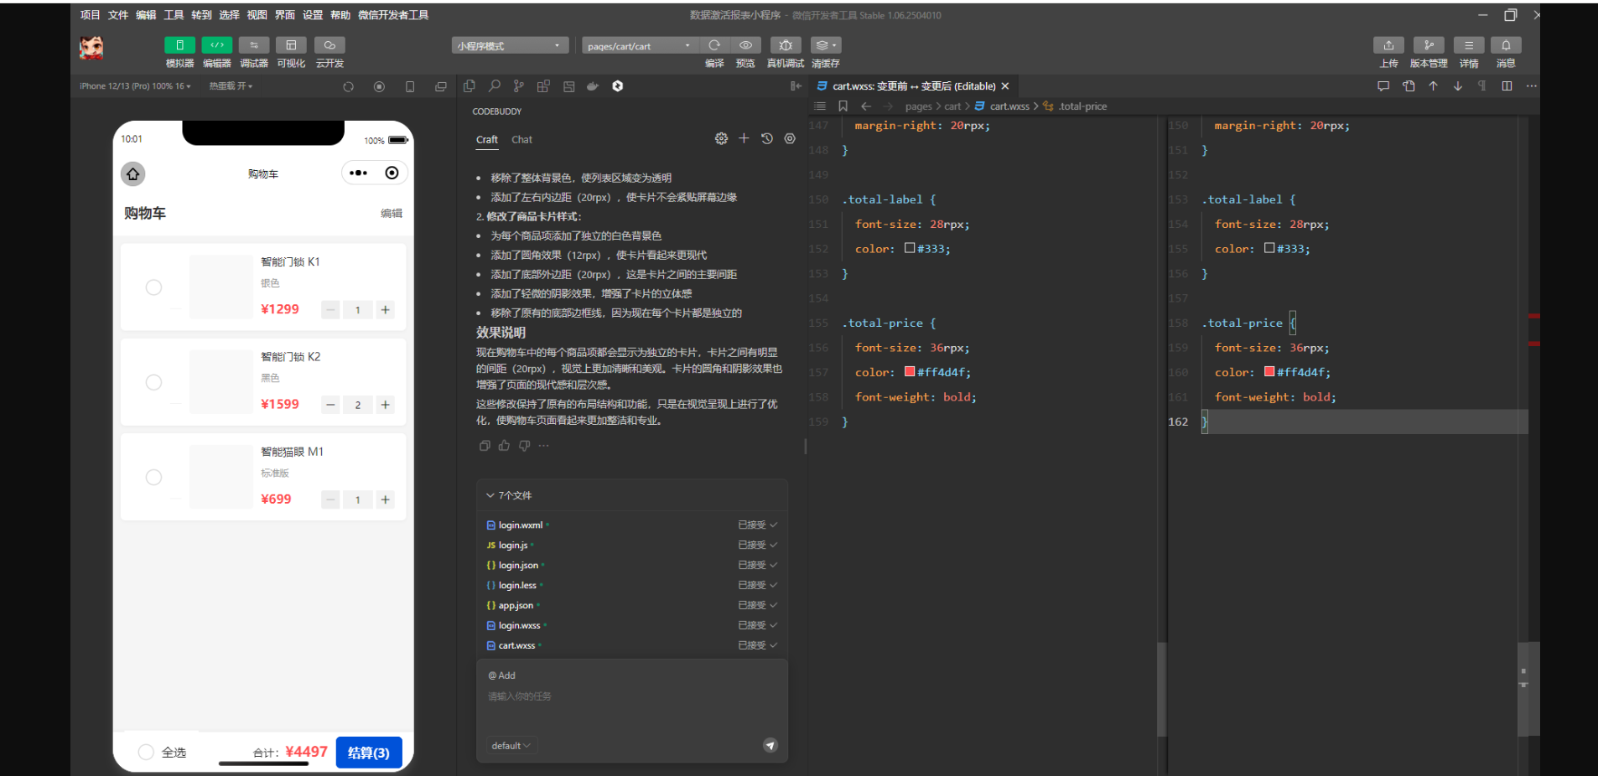Viewport: 1598px width, 776px height.
Task: Toggle the 编辑器 editor panel button
Action: (216, 45)
